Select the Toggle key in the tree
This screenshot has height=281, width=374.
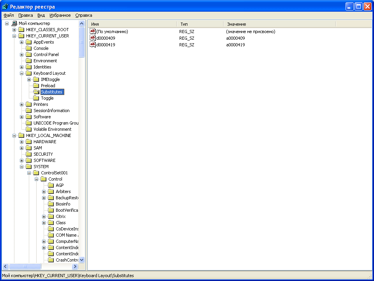pos(47,98)
